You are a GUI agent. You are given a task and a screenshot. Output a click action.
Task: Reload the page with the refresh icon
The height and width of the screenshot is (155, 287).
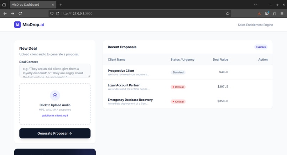(20, 14)
